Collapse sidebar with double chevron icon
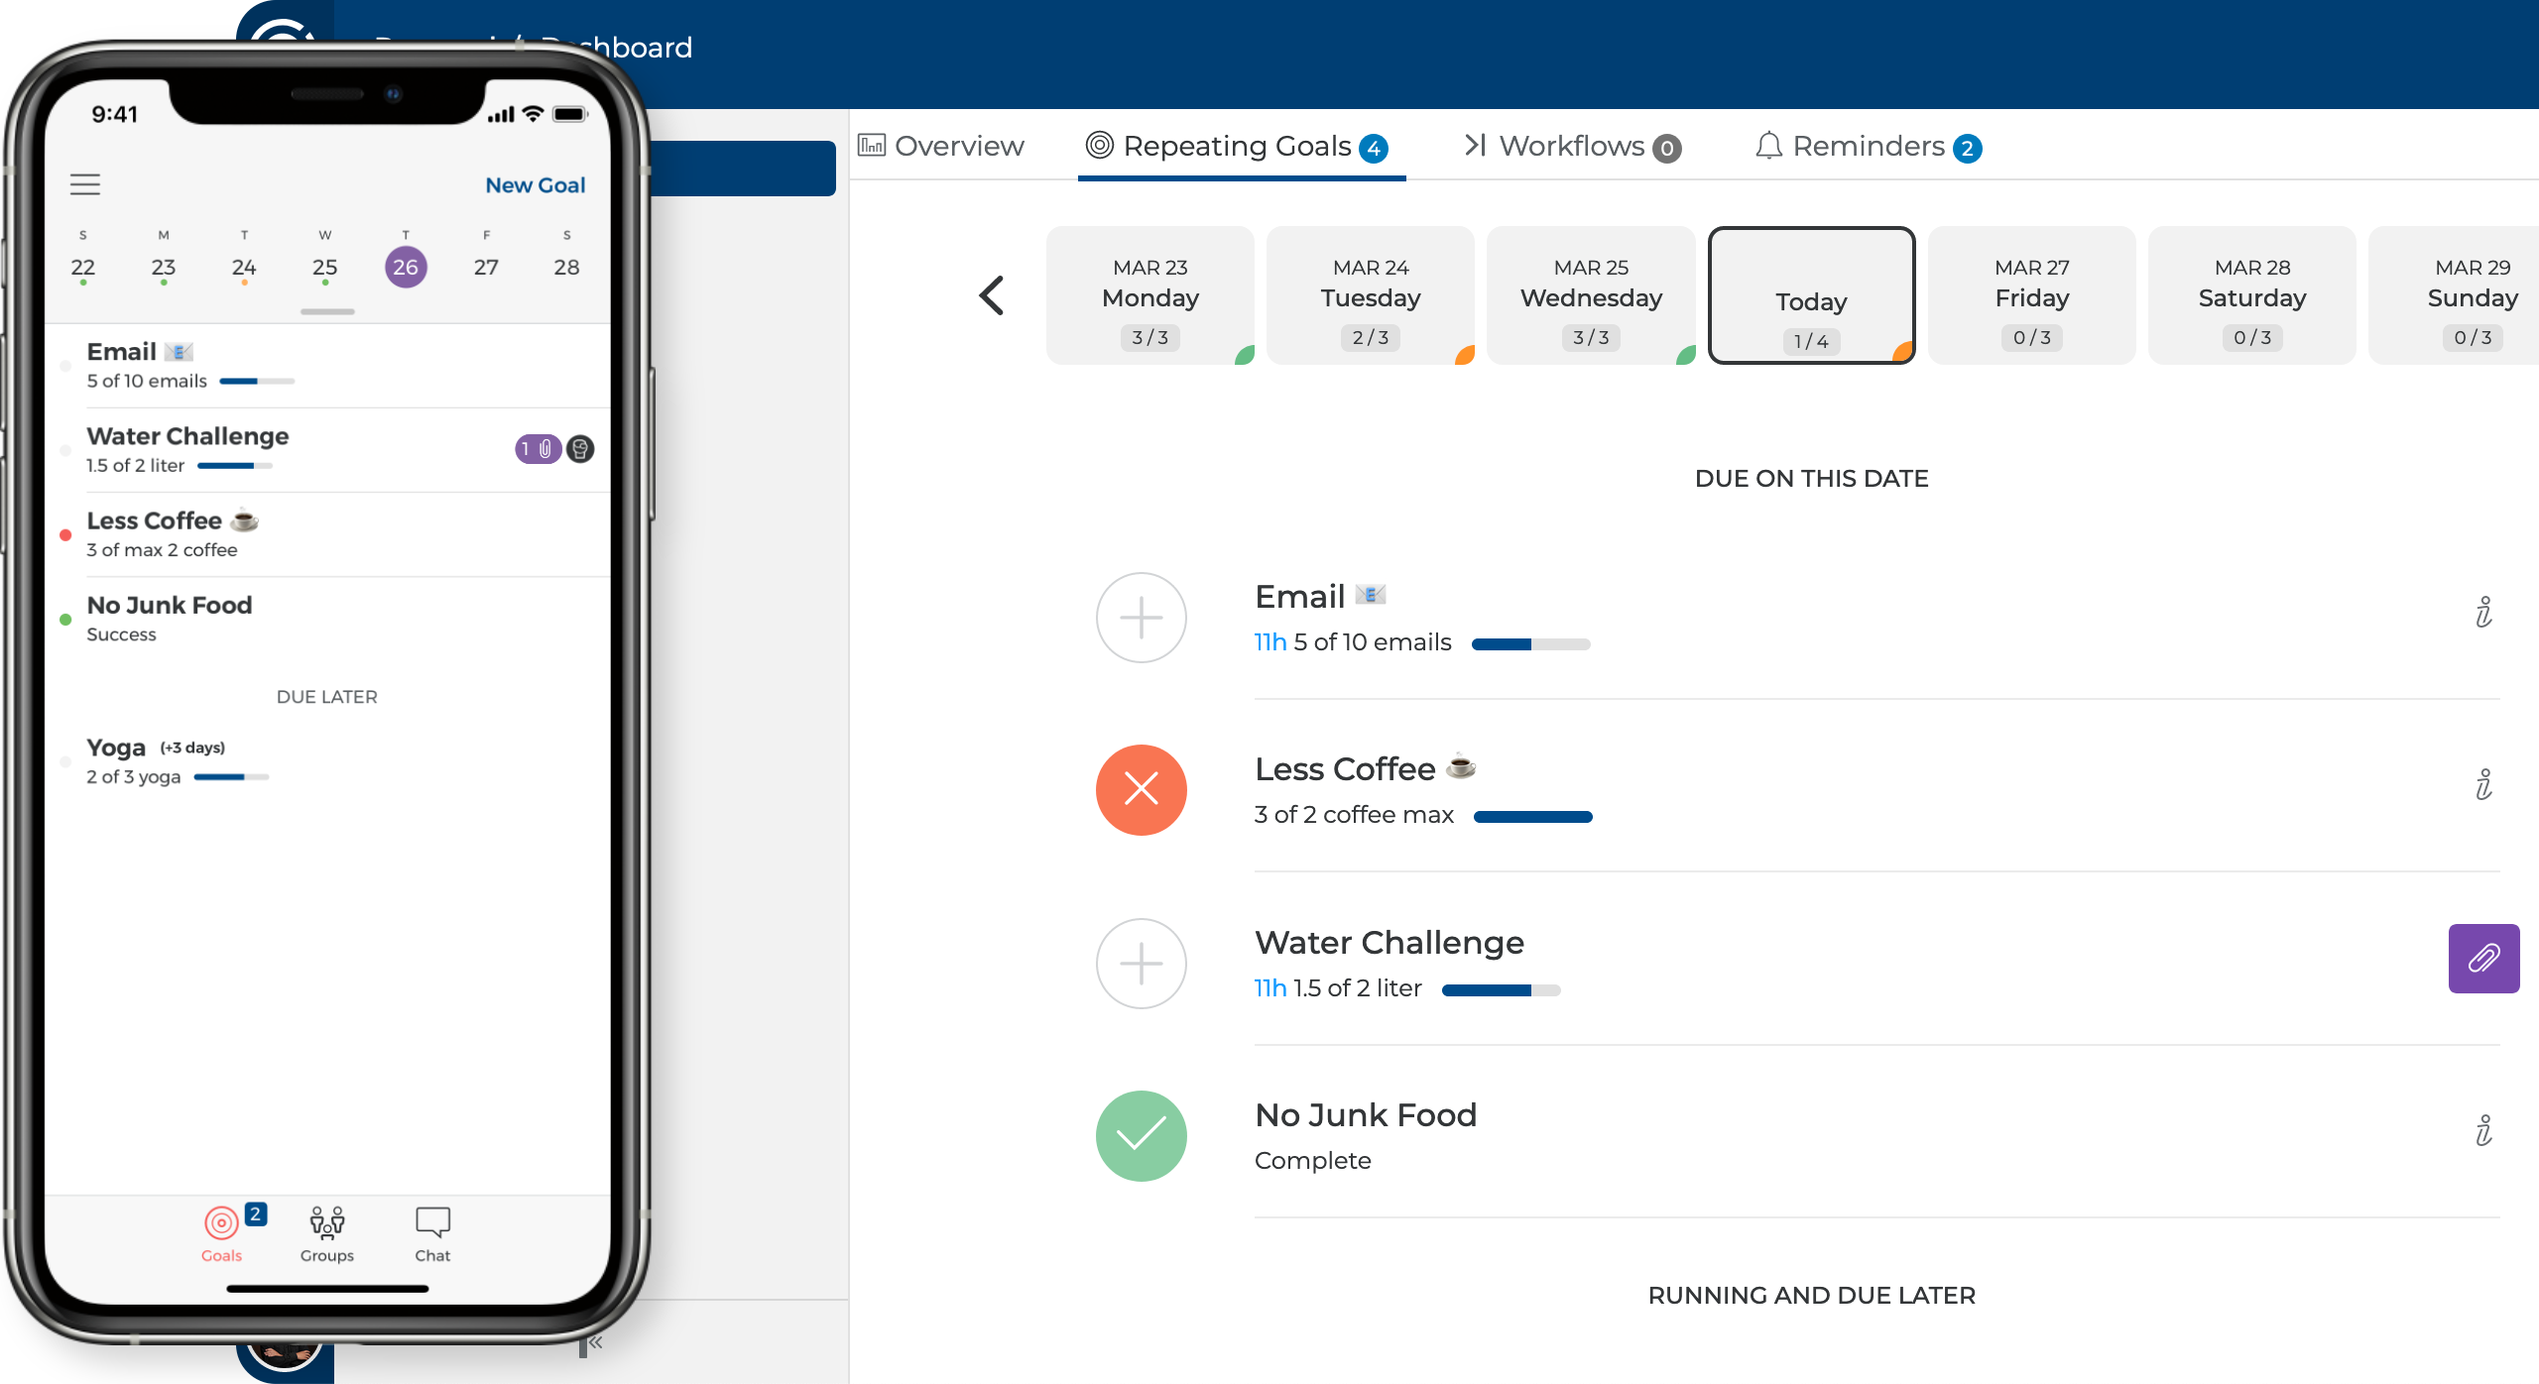2539x1384 pixels. click(x=595, y=1342)
